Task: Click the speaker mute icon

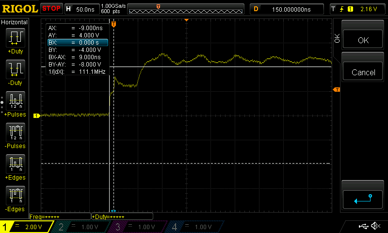Action: click(x=375, y=226)
